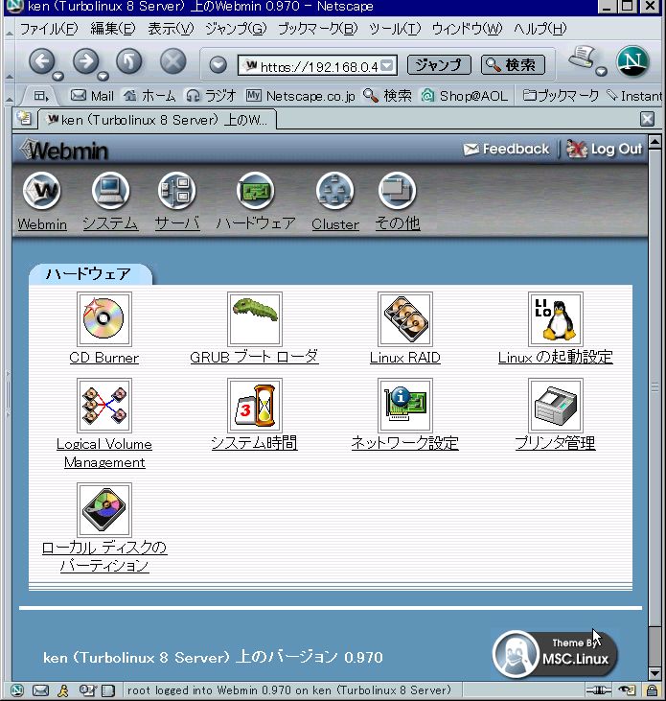Open the ラジオ bookmark
Screen dimensions: 666x701
pos(211,96)
